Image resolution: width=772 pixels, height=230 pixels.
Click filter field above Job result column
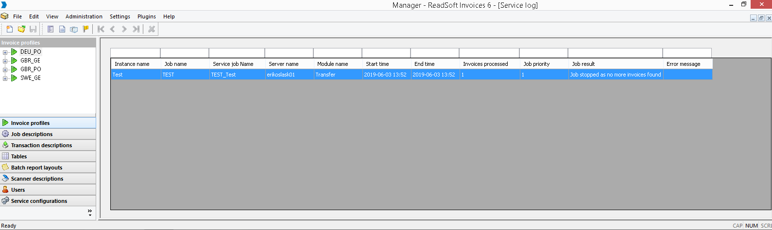point(615,53)
